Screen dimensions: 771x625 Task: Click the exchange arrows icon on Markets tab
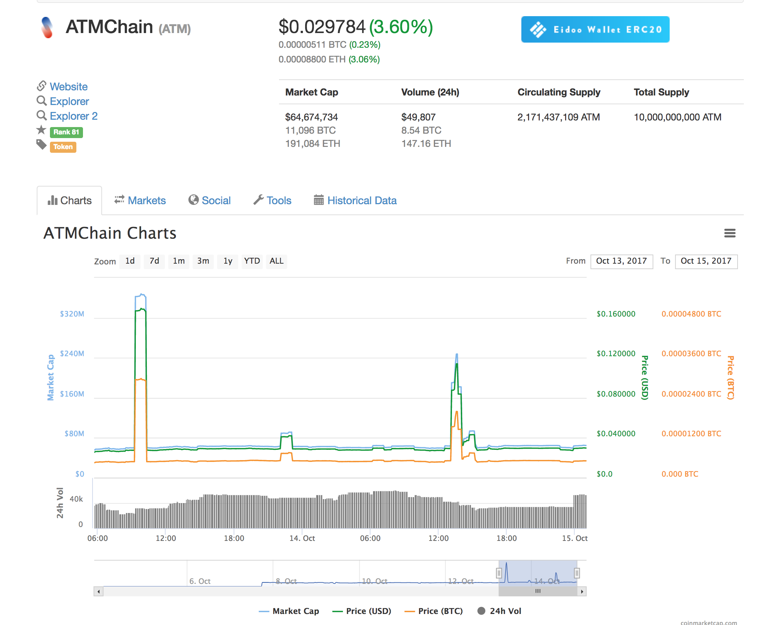click(119, 199)
